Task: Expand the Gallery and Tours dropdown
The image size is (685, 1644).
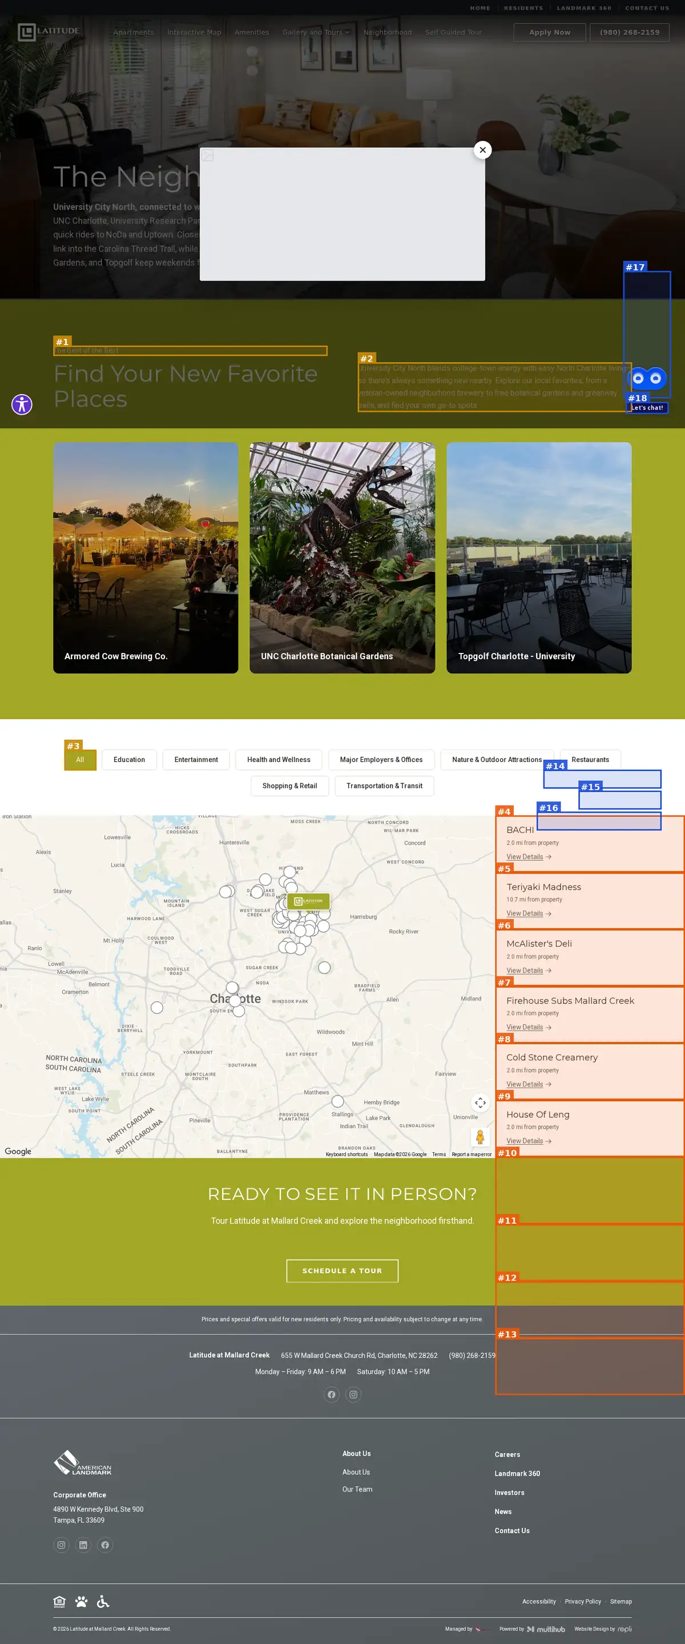Action: click(x=316, y=33)
